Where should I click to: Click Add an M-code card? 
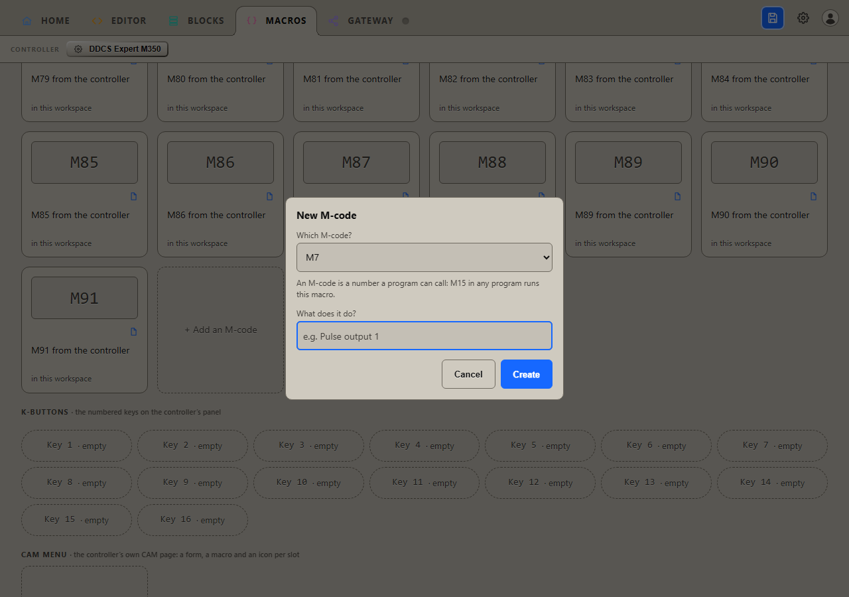[x=221, y=330]
